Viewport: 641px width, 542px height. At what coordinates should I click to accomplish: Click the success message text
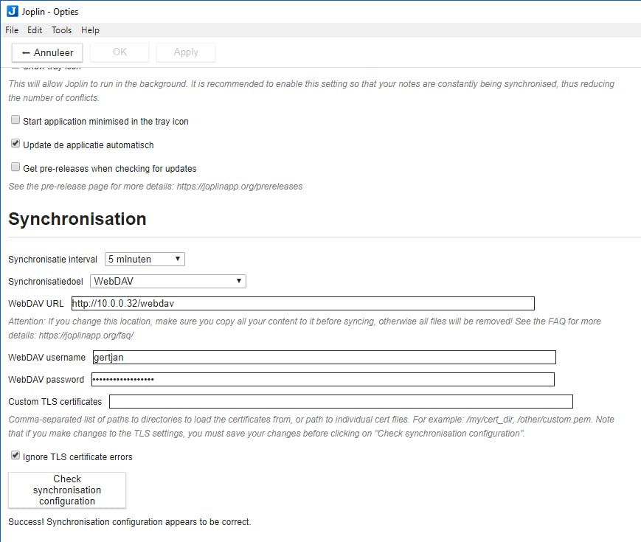tap(130, 522)
